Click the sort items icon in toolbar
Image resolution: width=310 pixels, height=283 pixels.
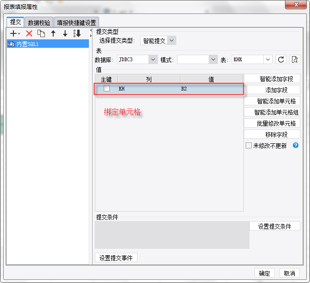coord(77,33)
